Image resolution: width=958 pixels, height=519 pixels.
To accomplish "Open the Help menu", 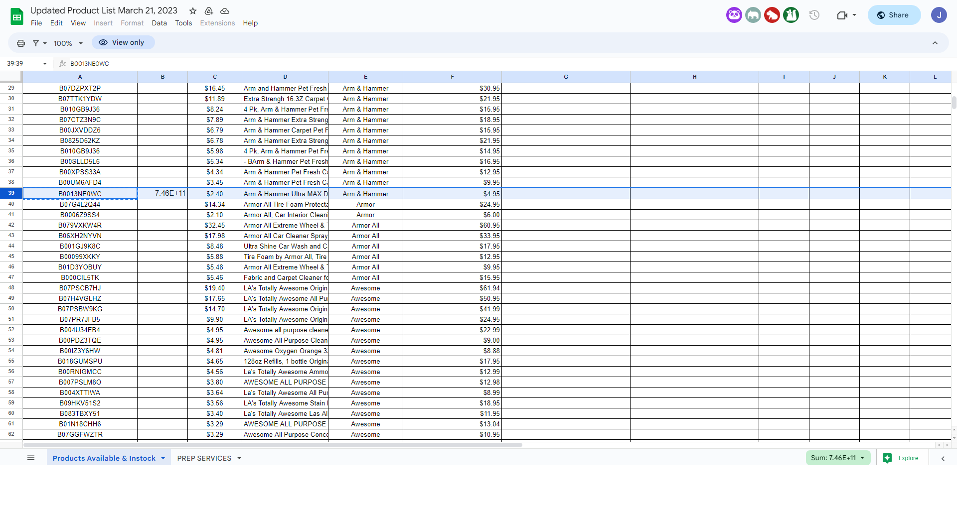I will 250,23.
